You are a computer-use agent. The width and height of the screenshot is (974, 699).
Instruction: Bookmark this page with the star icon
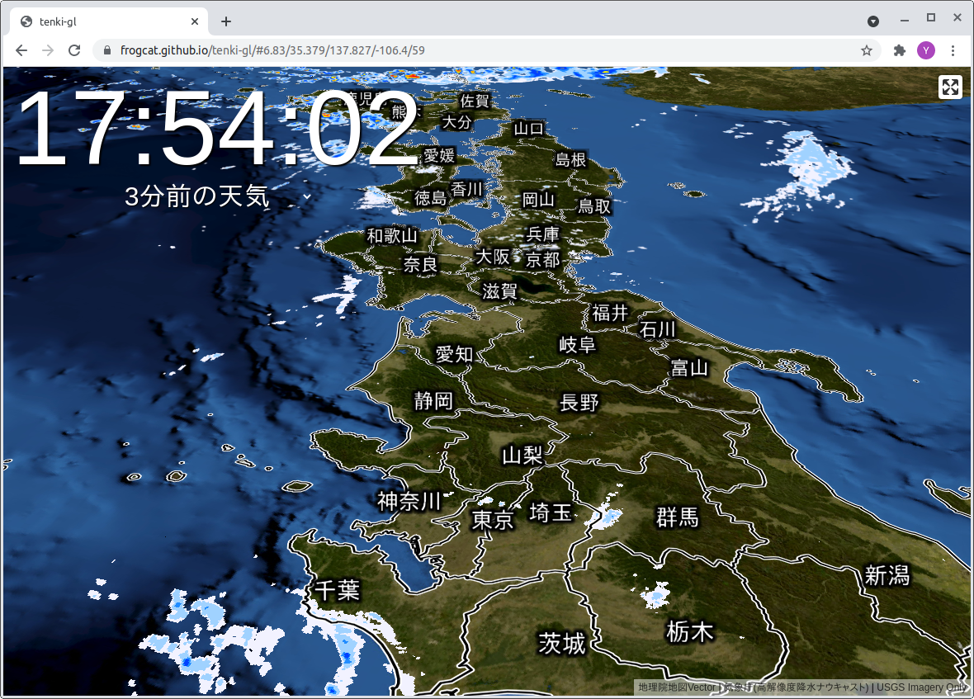[867, 50]
